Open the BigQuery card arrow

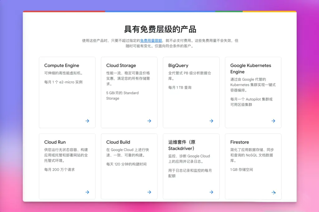tap(212, 121)
